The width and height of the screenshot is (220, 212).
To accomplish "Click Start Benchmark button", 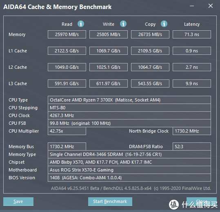I will pyautogui.click(x=110, y=201).
